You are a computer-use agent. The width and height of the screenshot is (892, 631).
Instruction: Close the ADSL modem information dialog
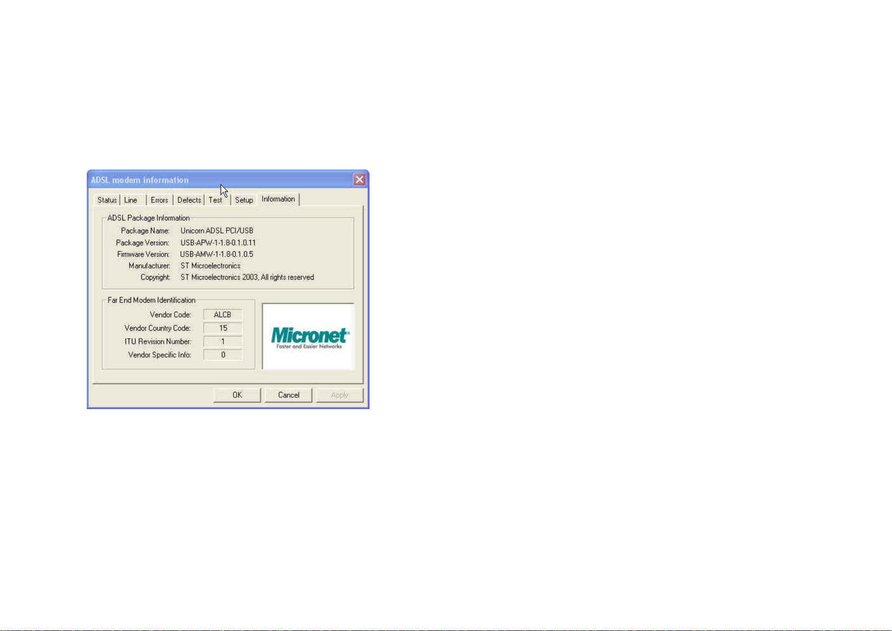359,180
